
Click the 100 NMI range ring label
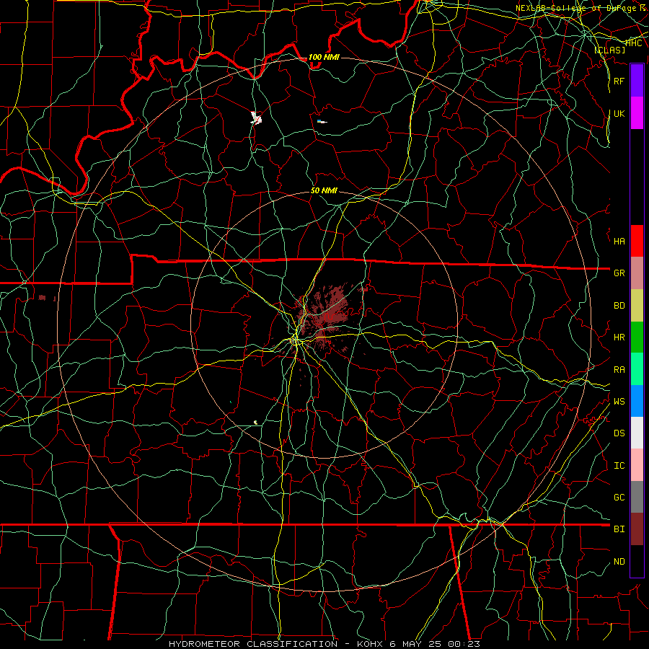pos(324,57)
